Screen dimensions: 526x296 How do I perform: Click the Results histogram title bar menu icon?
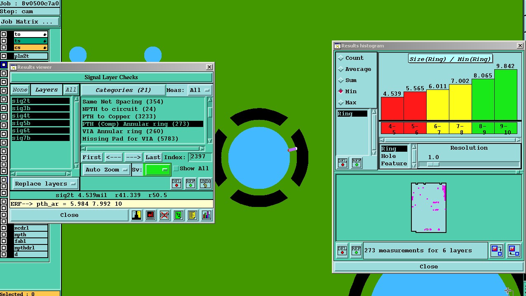(x=337, y=46)
